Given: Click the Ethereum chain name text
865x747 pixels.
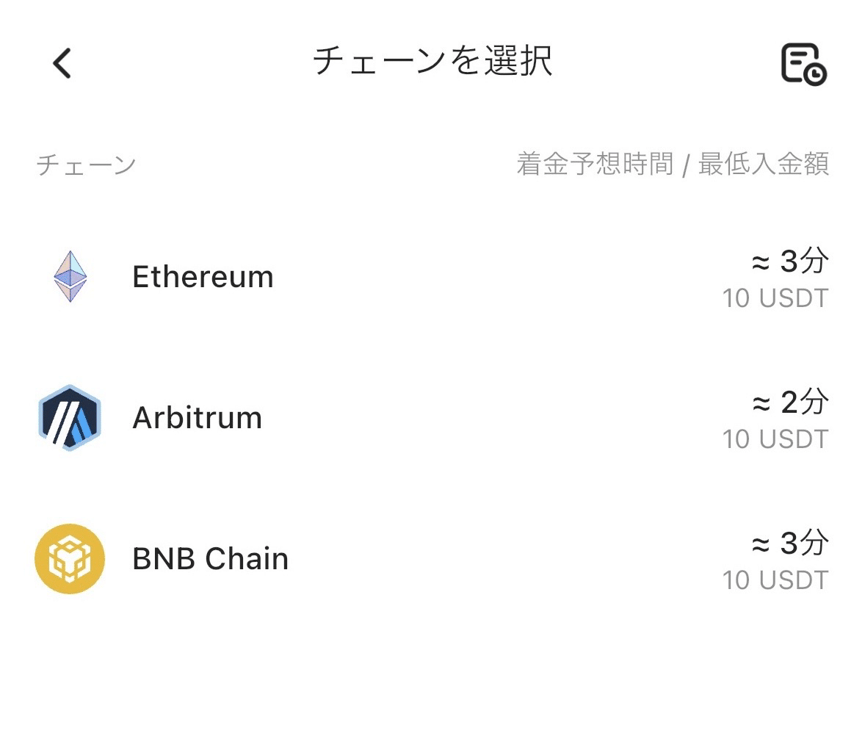Looking at the screenshot, I should tap(202, 277).
